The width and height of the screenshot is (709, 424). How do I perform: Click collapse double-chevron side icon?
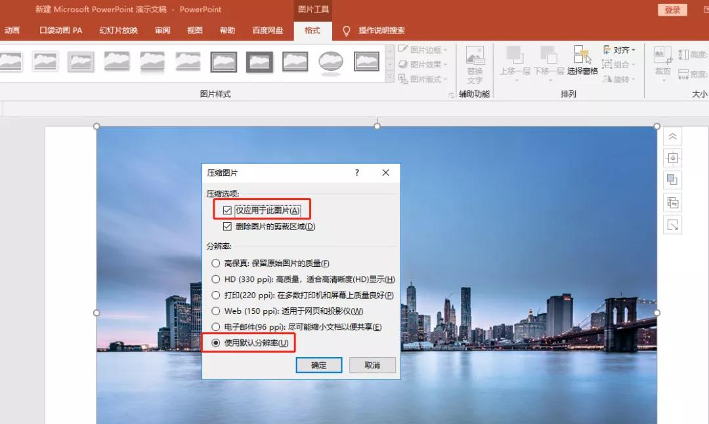pyautogui.click(x=672, y=136)
